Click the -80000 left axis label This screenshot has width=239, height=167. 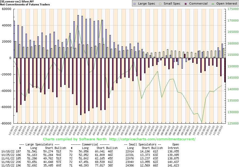[x=5, y=123]
